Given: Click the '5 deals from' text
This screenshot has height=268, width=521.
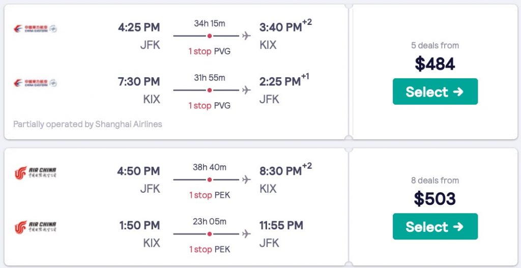Looking at the screenshot, I should click(435, 45).
